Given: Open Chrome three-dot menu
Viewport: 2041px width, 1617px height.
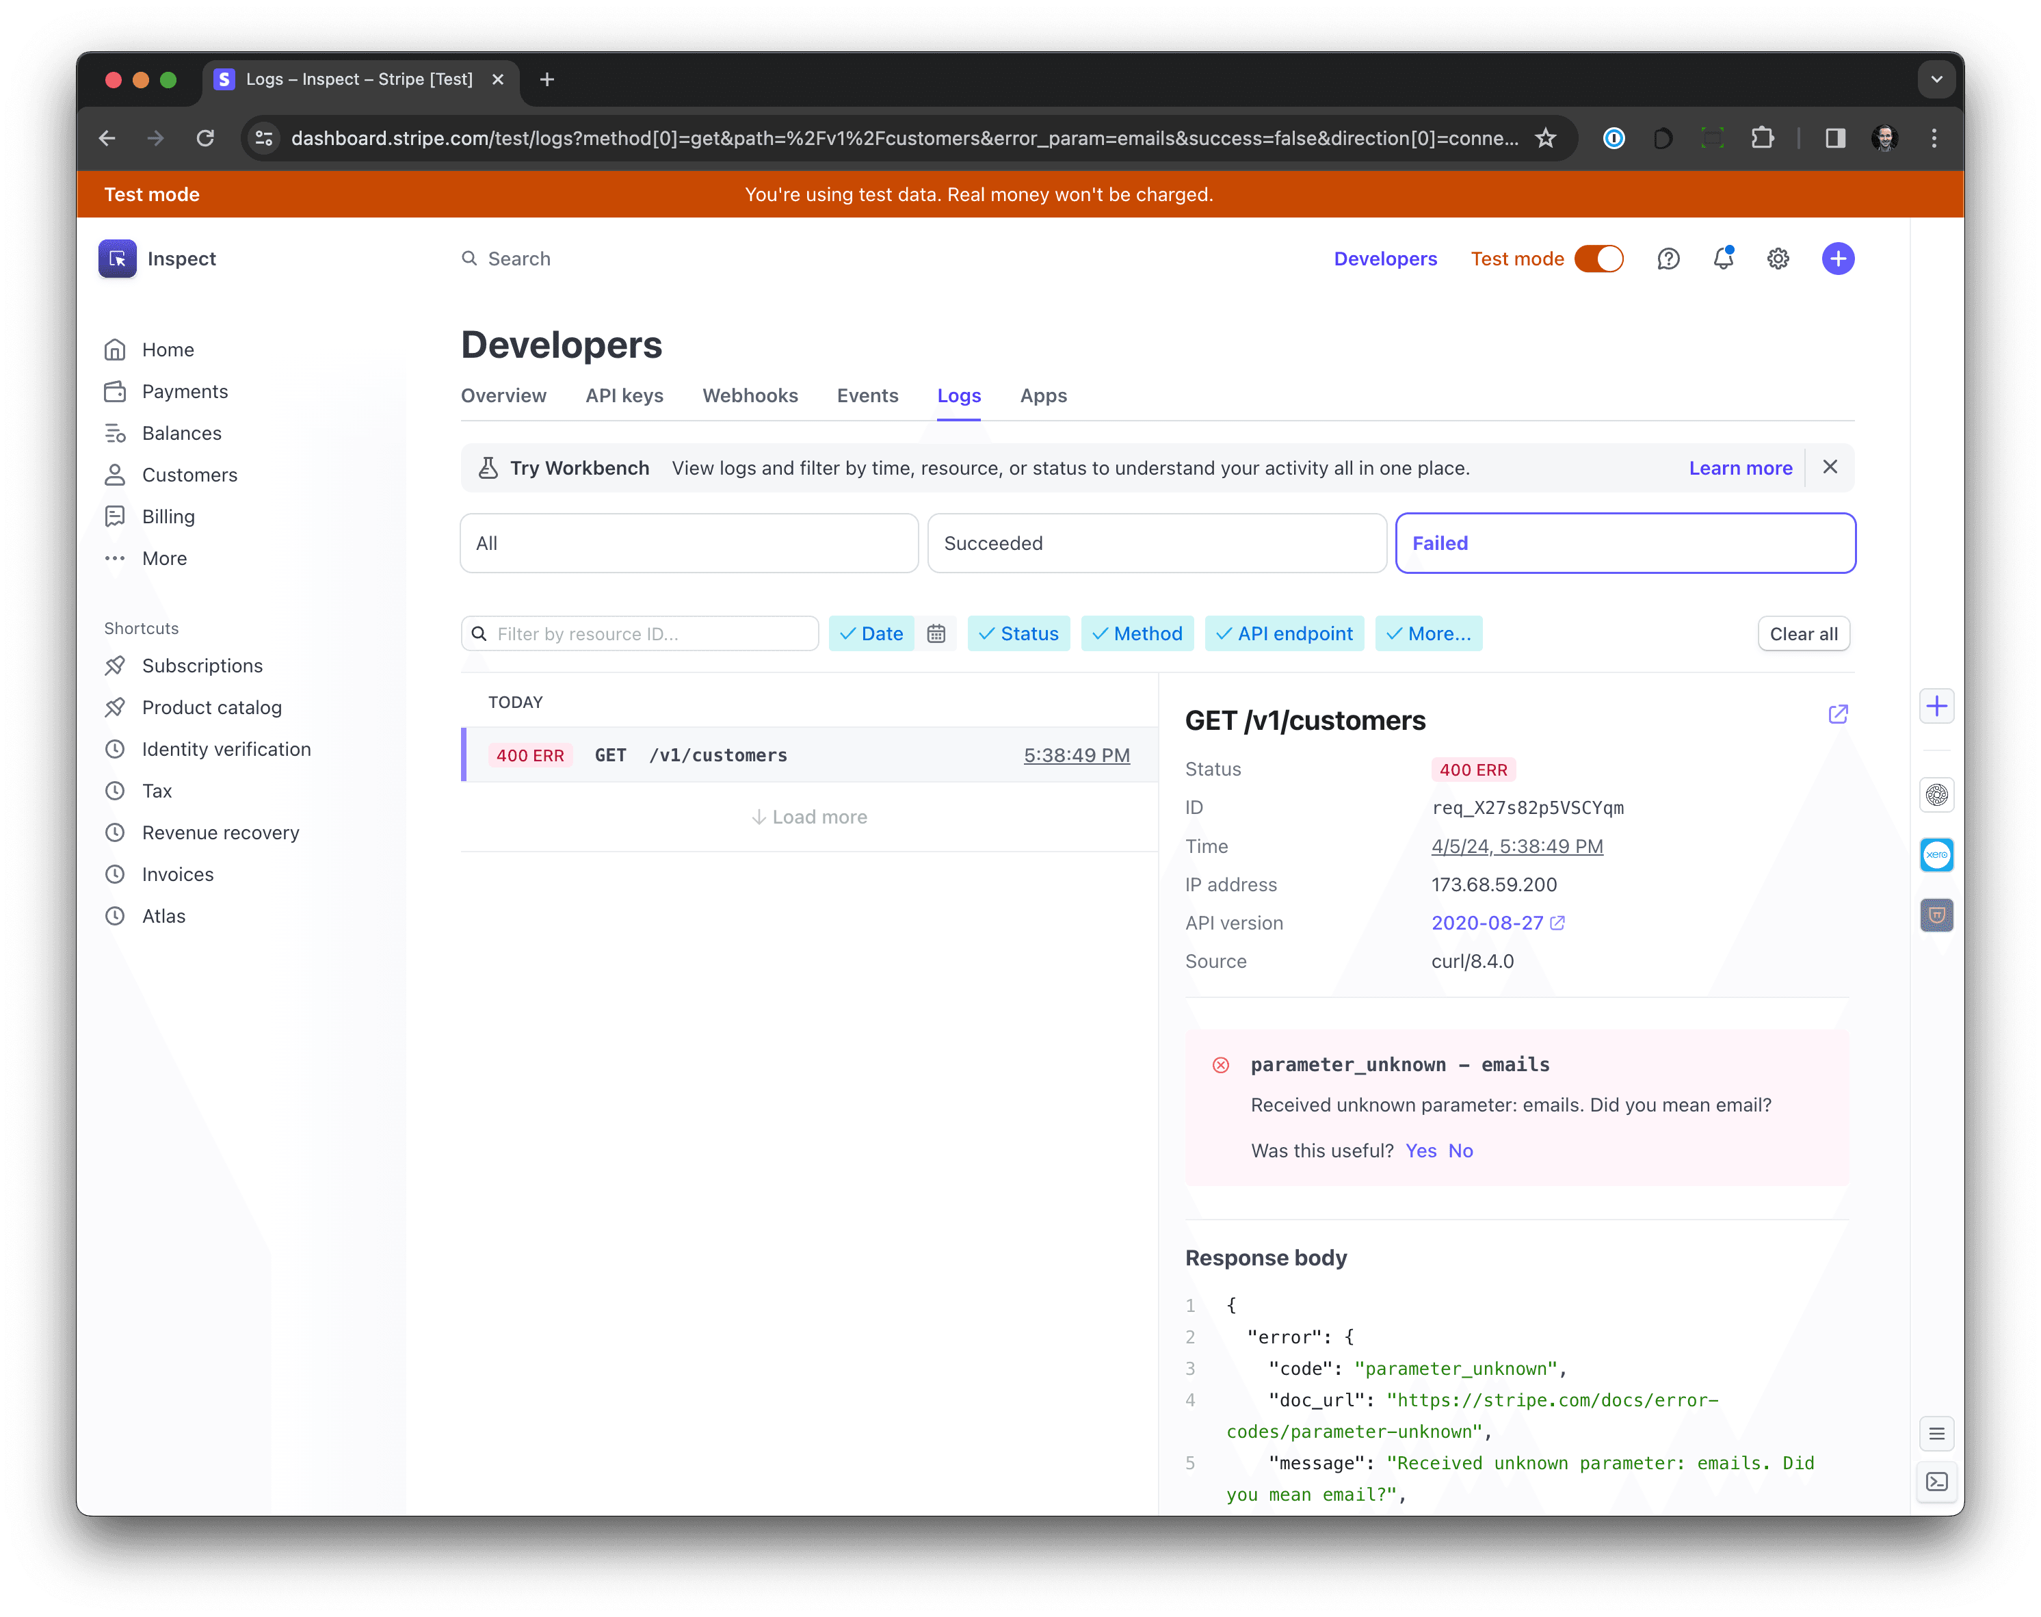Looking at the screenshot, I should [1934, 138].
